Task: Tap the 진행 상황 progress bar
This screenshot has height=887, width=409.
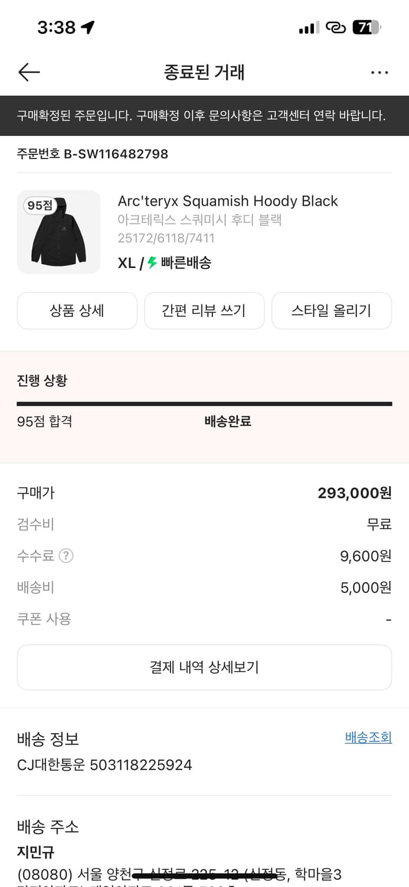Action: click(x=204, y=404)
